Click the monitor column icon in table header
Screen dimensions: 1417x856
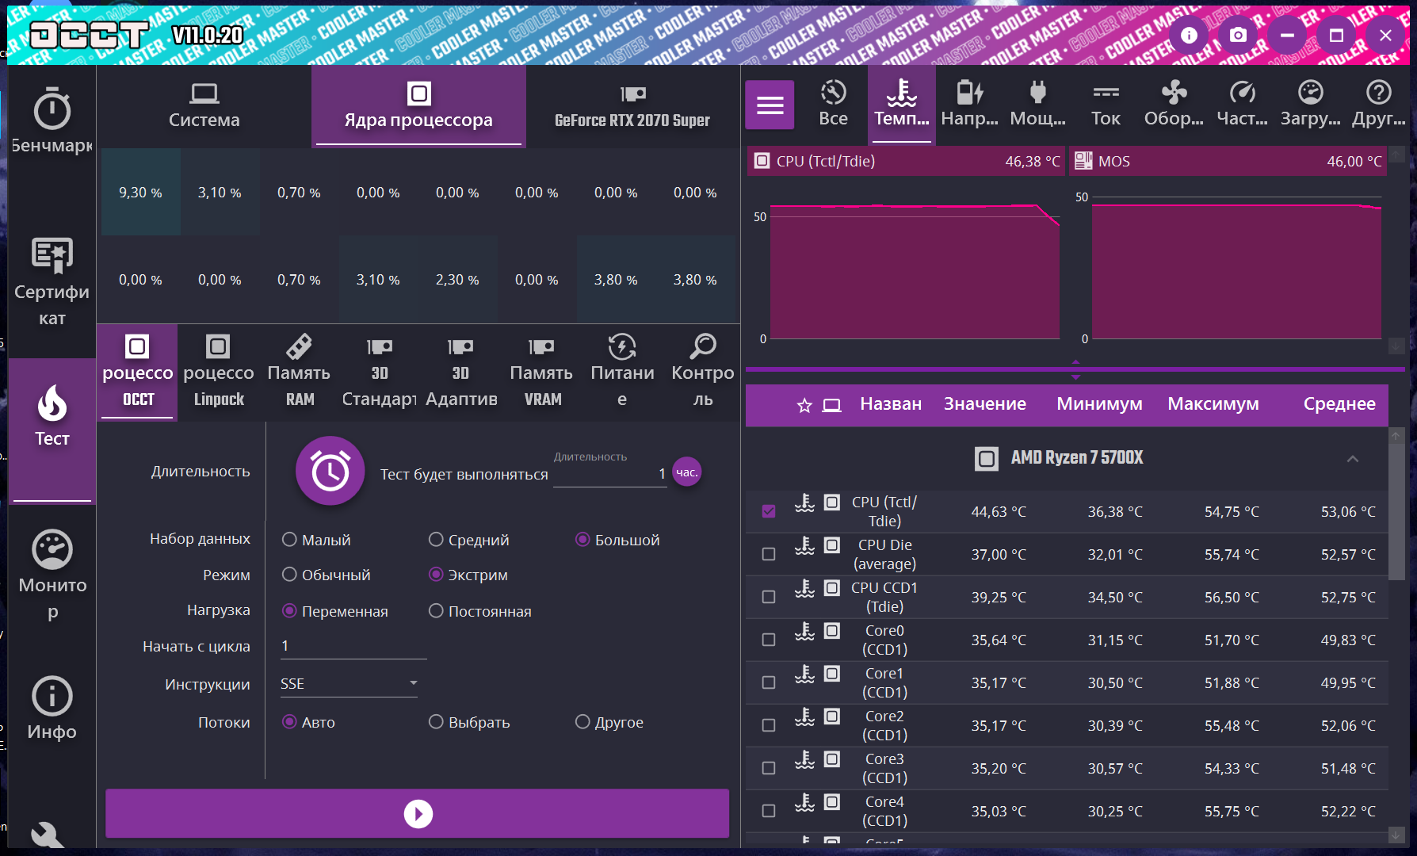[x=831, y=406]
